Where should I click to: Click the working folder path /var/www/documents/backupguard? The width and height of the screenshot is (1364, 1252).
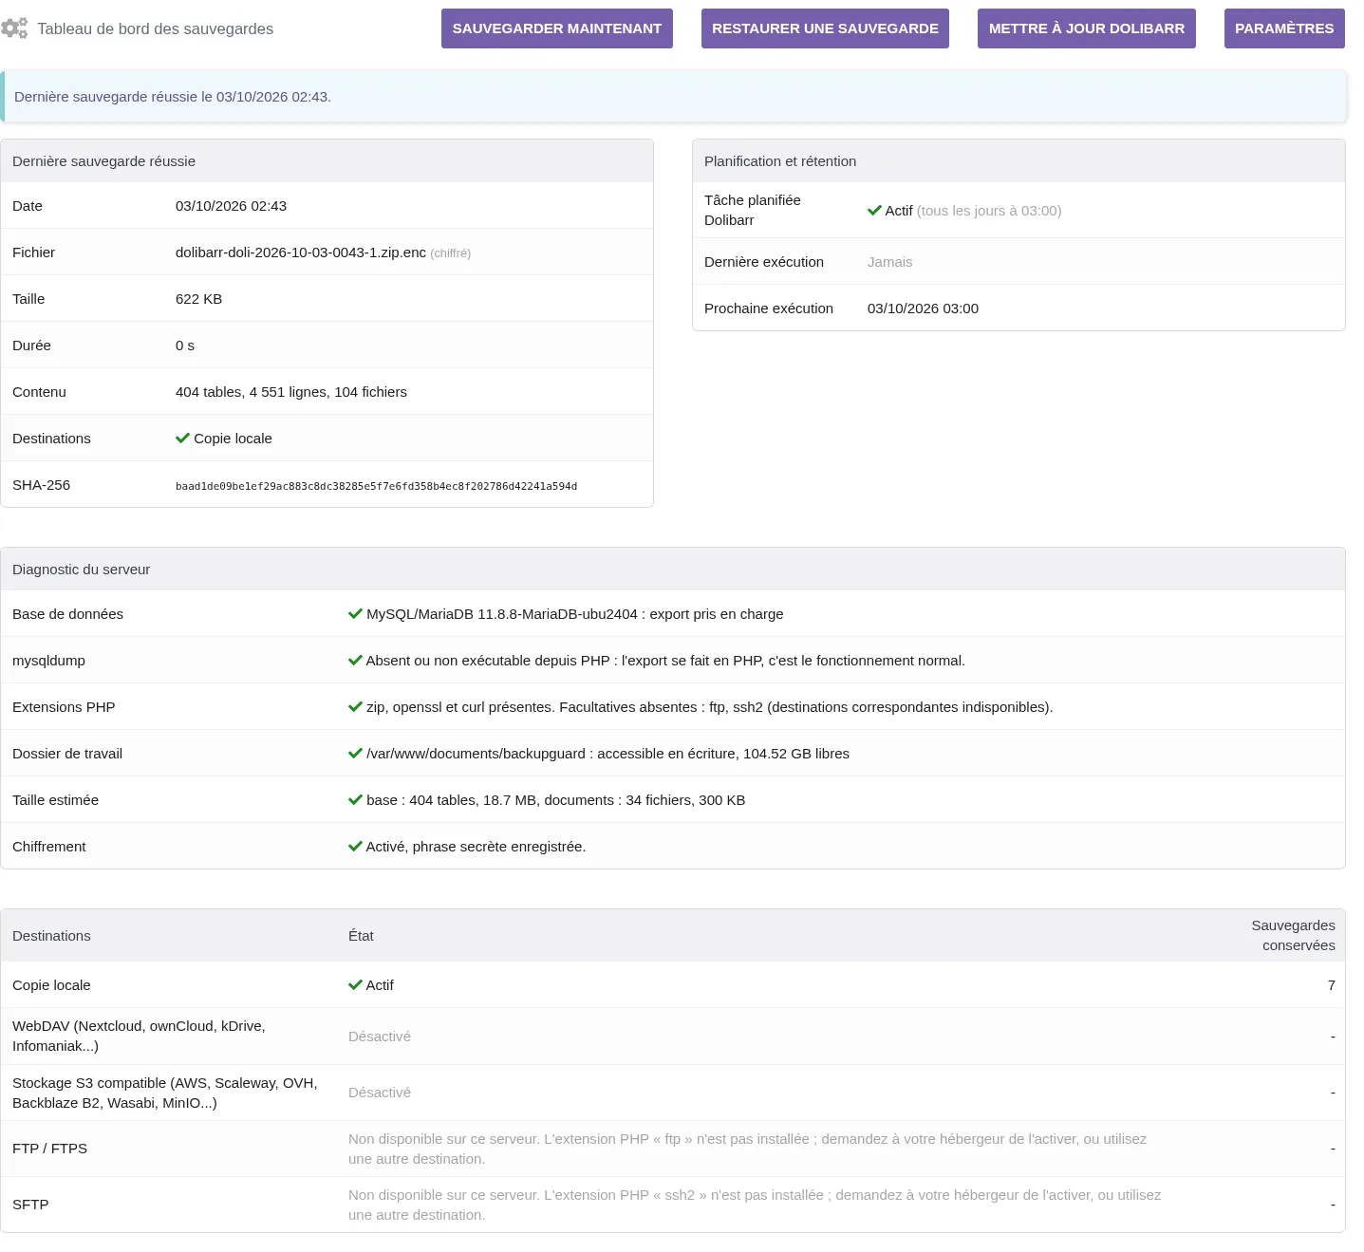coord(476,754)
